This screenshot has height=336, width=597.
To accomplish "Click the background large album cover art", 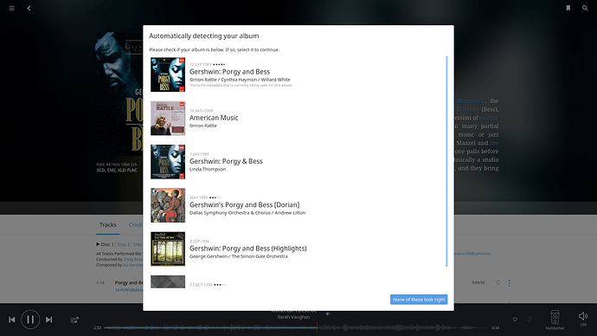I will pyautogui.click(x=119, y=95).
